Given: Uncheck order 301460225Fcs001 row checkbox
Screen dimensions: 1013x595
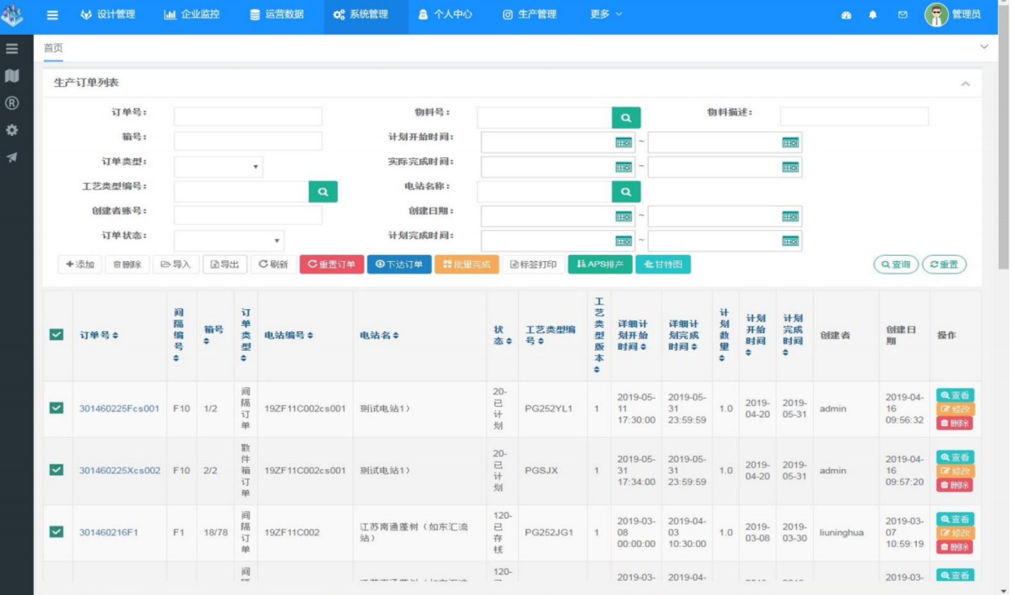Looking at the screenshot, I should click(x=56, y=408).
